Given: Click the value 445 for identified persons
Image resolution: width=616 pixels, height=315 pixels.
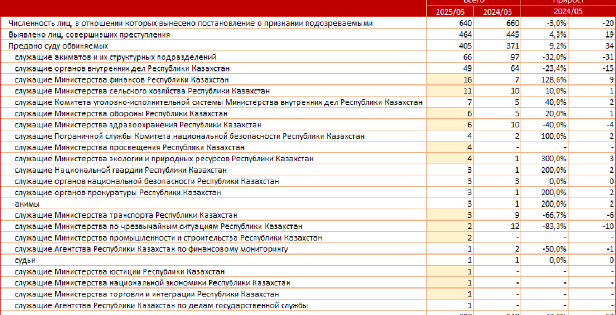Looking at the screenshot, I should pos(513,35).
